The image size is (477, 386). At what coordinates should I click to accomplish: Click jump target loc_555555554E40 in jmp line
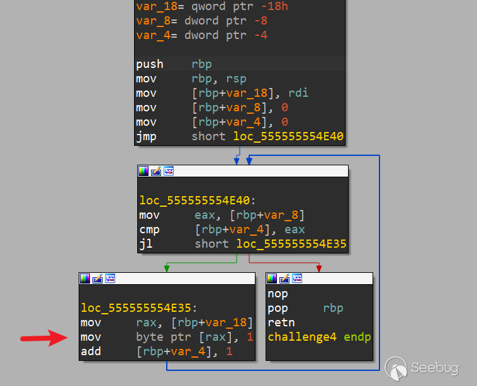click(x=288, y=136)
